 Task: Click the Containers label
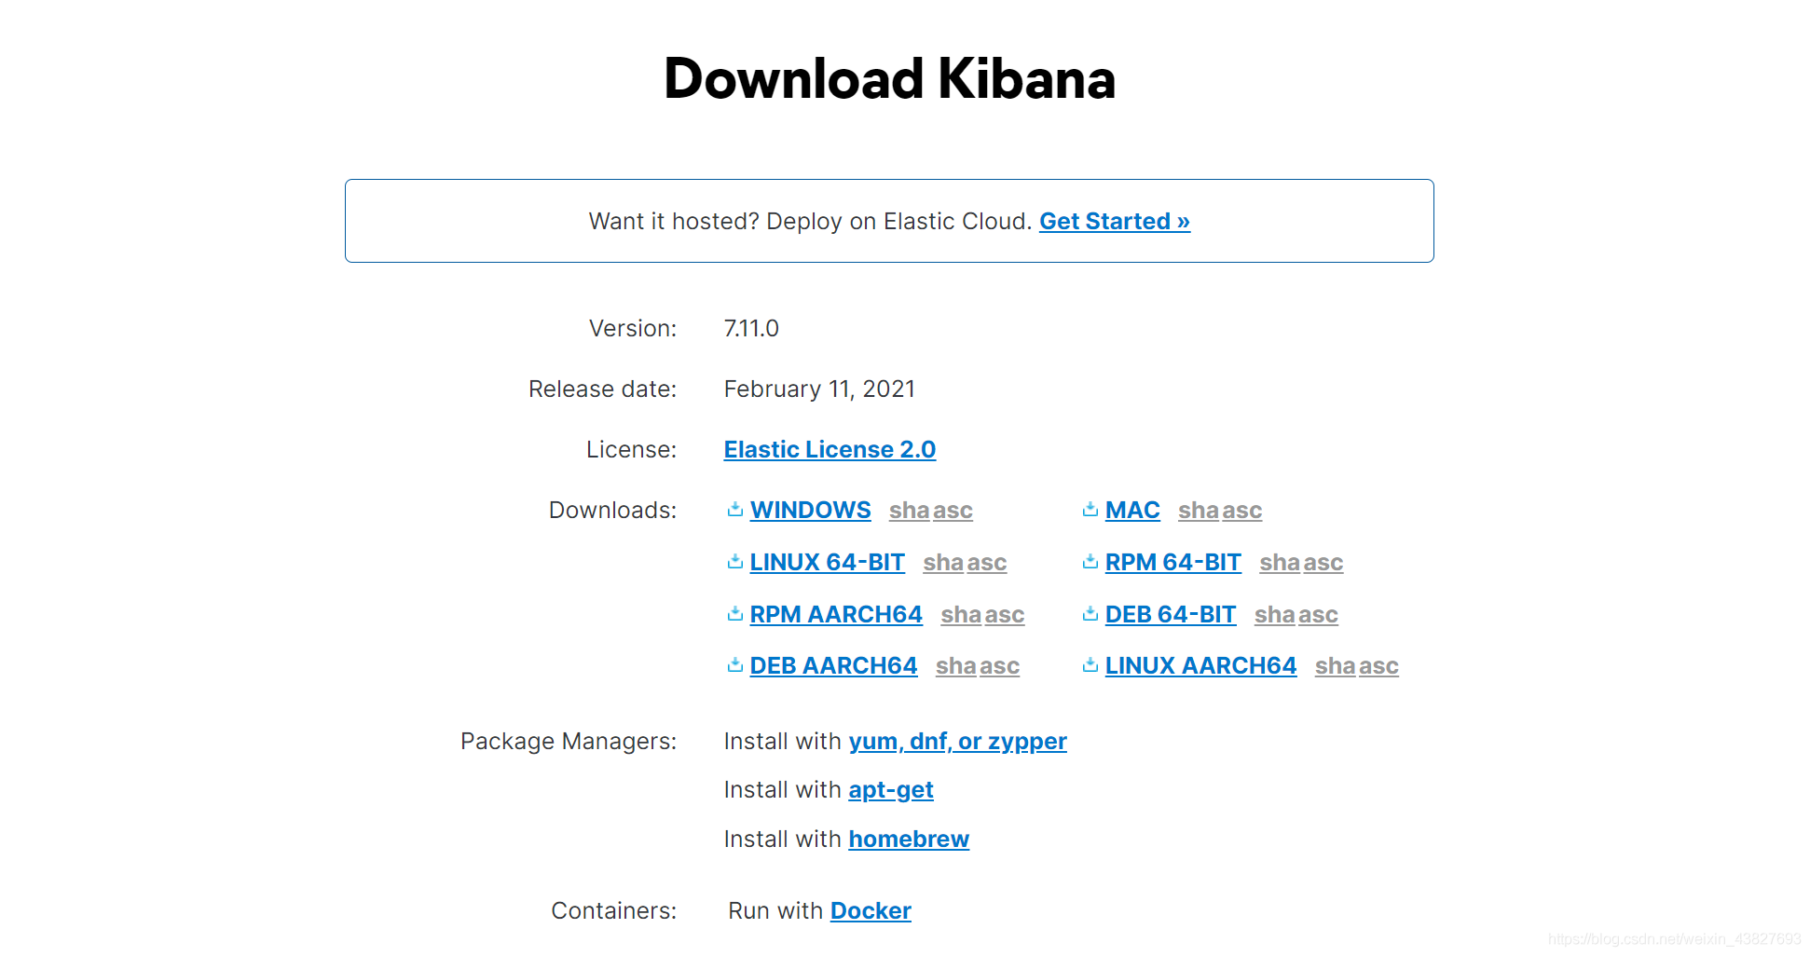tap(614, 910)
